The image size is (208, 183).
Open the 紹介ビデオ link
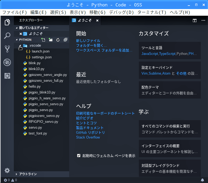click(85, 118)
